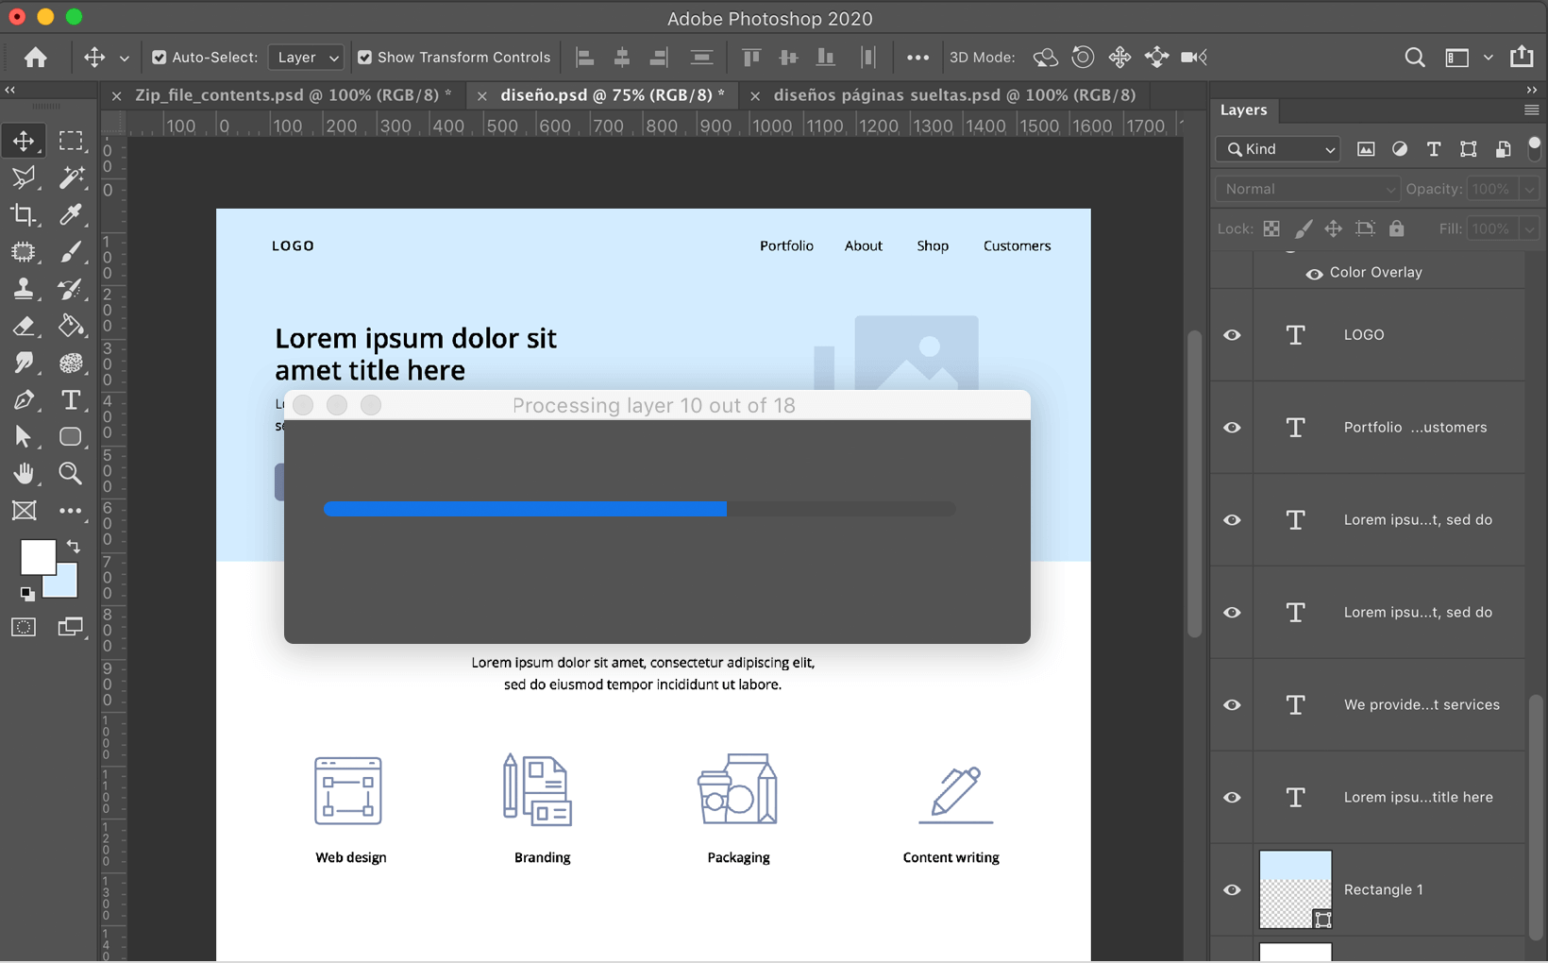1548x963 pixels.
Task: Pick the Horizontal Type tool
Action: click(71, 400)
